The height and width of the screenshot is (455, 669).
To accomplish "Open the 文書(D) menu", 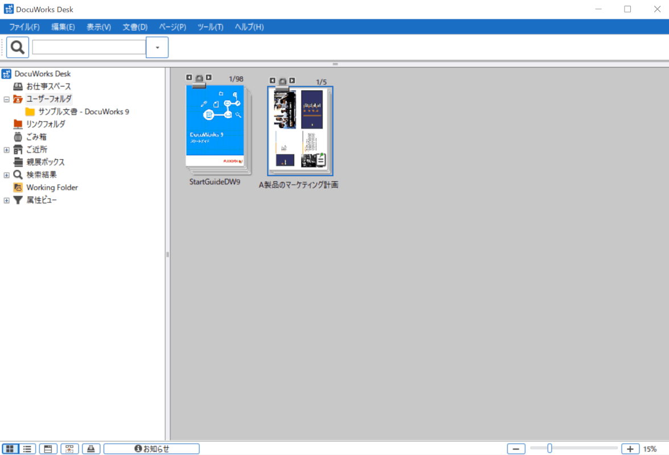I will (135, 27).
